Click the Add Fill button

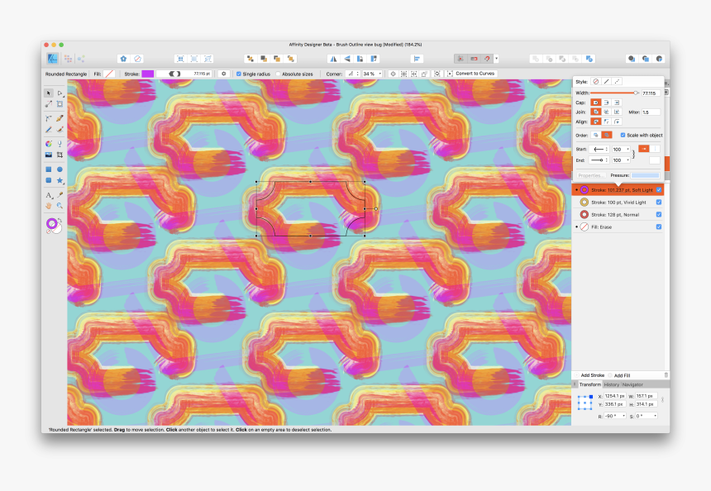click(619, 375)
